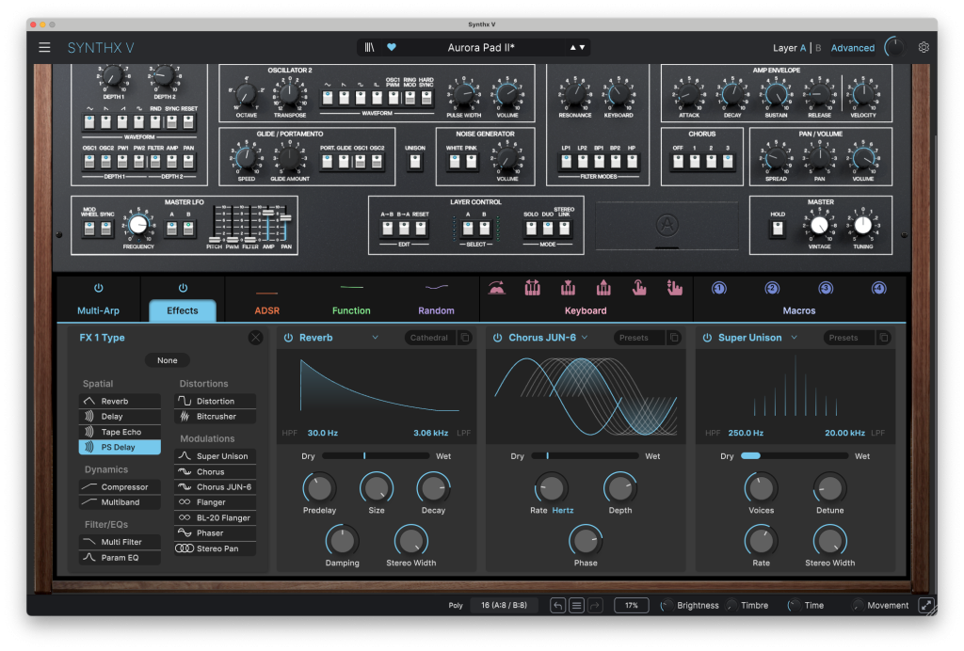Click keyboard icon with upward arrow
964x651 pixels.
(x=603, y=288)
